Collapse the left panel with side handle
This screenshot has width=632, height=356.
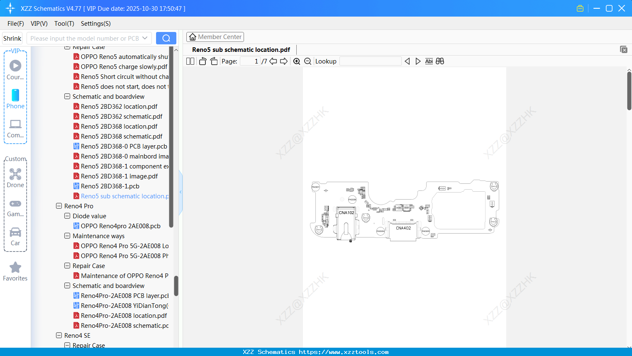click(x=181, y=192)
